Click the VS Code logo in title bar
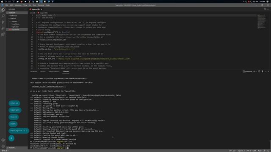 pos(2,5)
